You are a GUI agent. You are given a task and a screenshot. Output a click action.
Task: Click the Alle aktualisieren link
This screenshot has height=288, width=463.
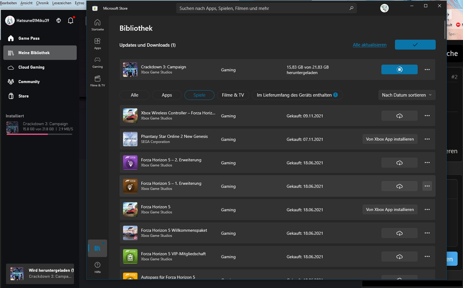pos(369,45)
